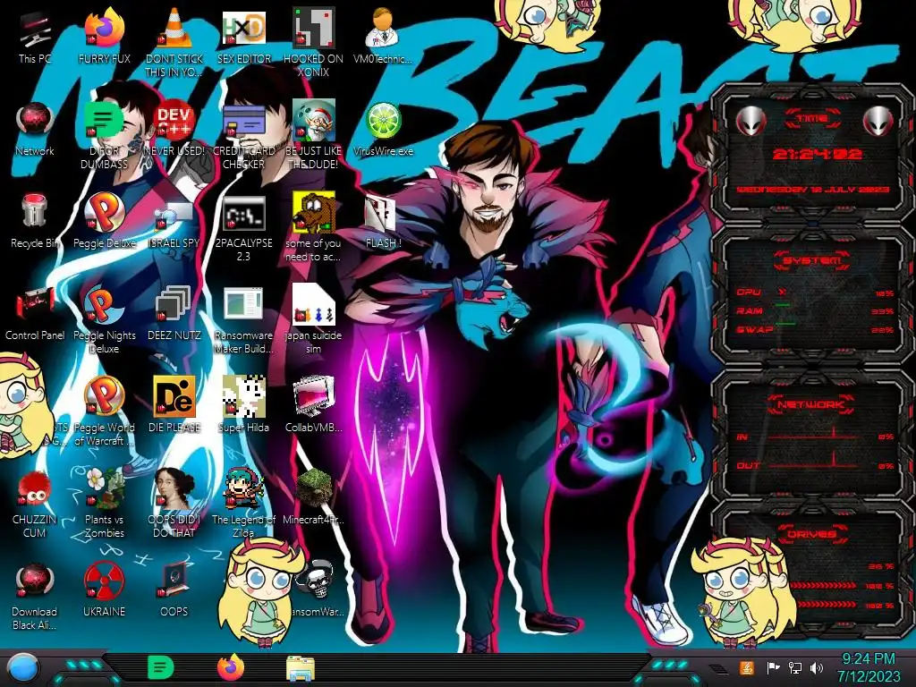Click the Java tray icon
The height and width of the screenshot is (687, 916).
(x=746, y=667)
